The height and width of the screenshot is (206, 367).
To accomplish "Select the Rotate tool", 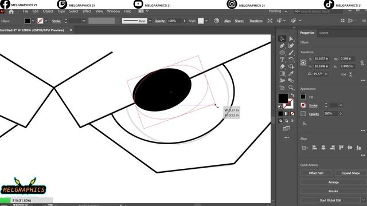I will 291,60.
